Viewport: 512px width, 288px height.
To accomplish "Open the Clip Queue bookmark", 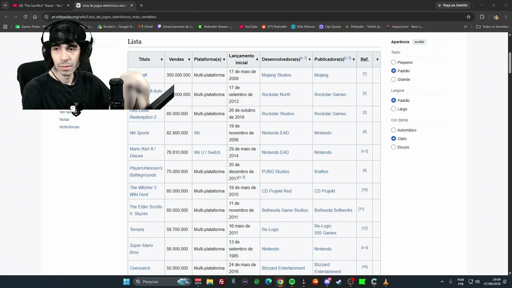I will tap(330, 27).
